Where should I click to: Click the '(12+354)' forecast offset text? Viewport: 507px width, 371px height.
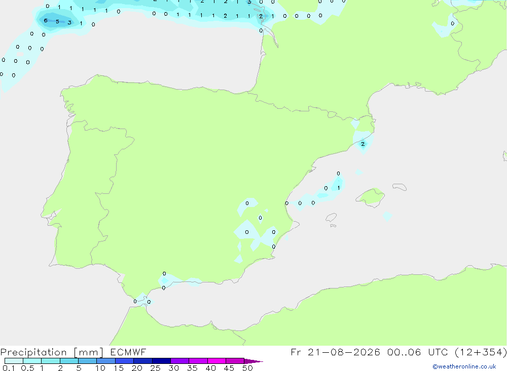[x=481, y=352]
